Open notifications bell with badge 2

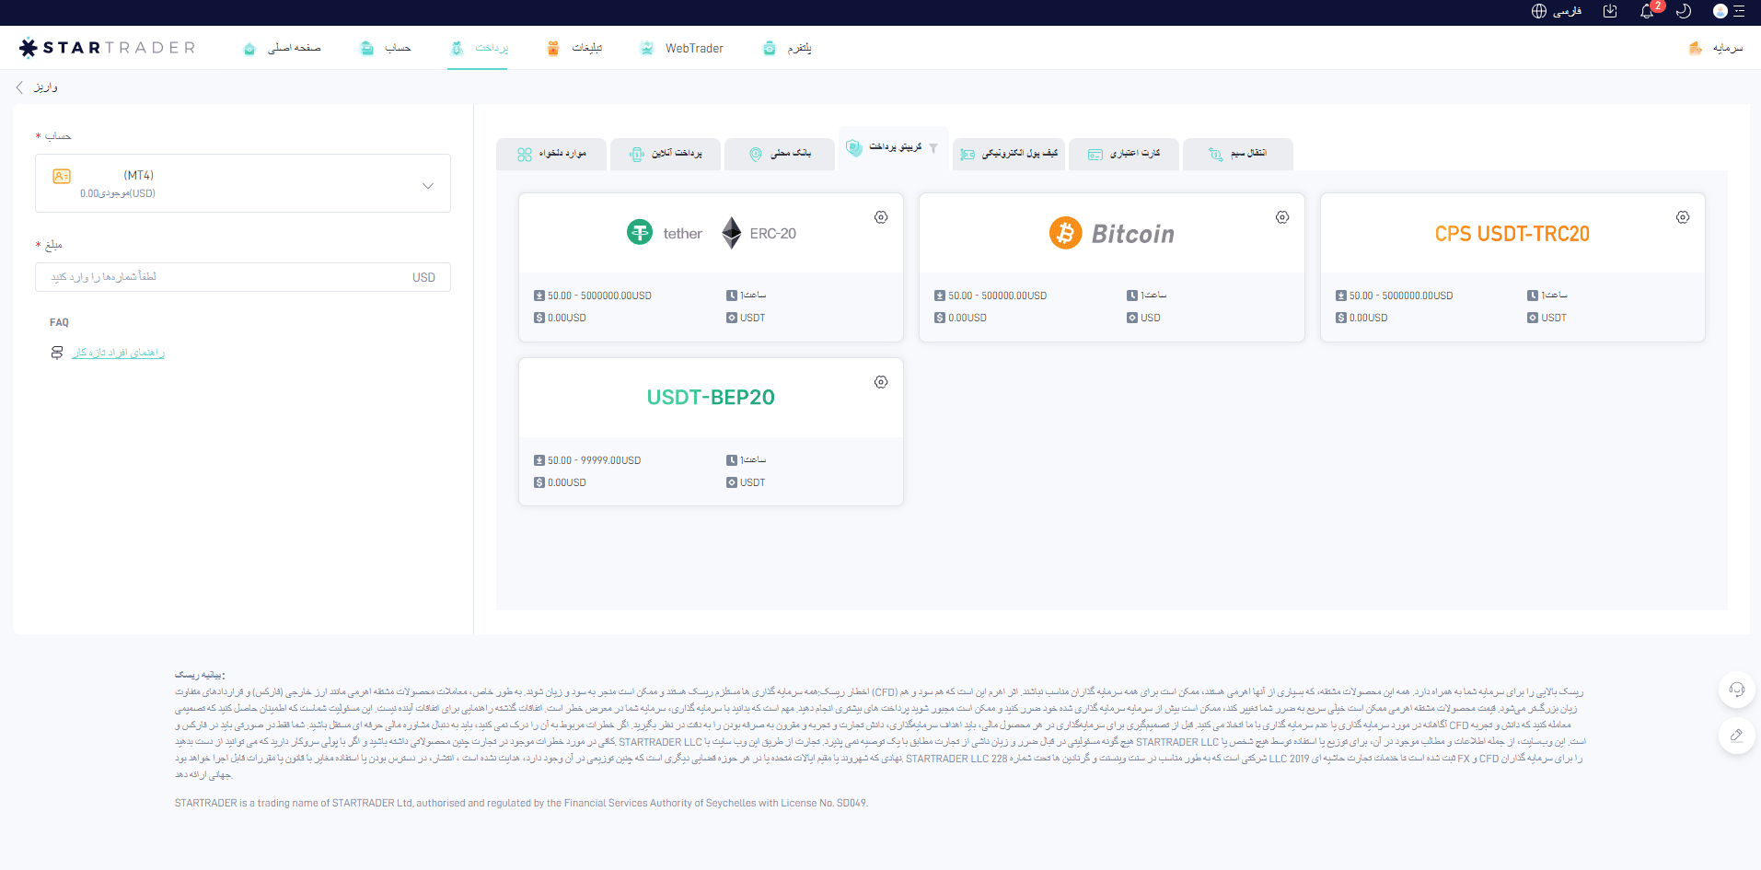[1648, 11]
